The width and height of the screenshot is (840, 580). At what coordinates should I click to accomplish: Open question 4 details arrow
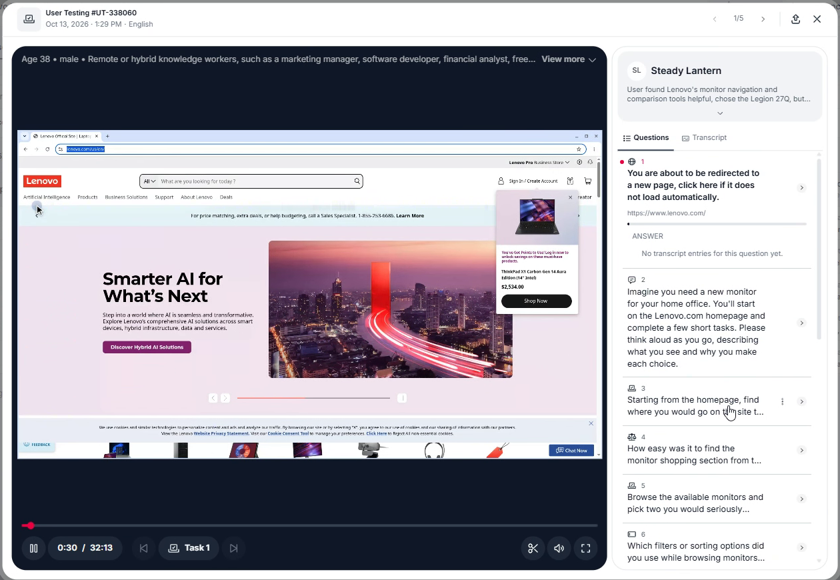click(801, 450)
